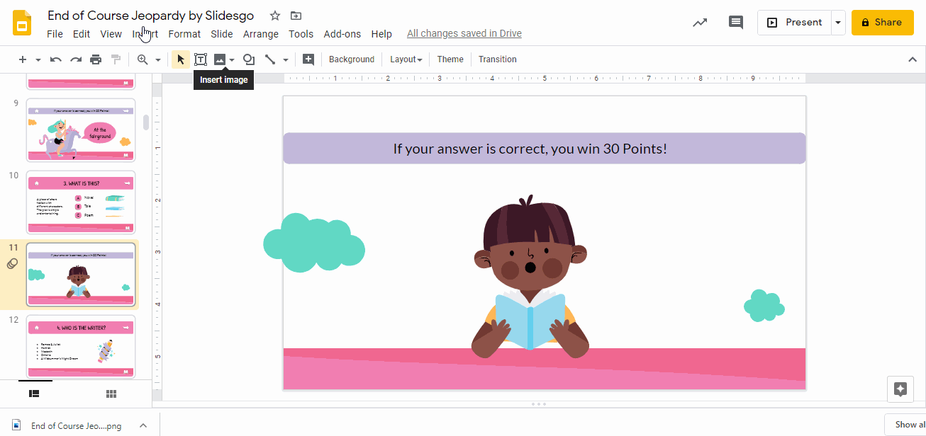Click the presentation title text
Image resolution: width=926 pixels, height=436 pixels.
coord(150,16)
